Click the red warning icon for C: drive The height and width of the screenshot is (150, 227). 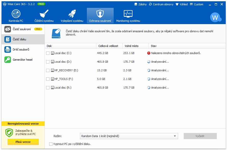149,53
